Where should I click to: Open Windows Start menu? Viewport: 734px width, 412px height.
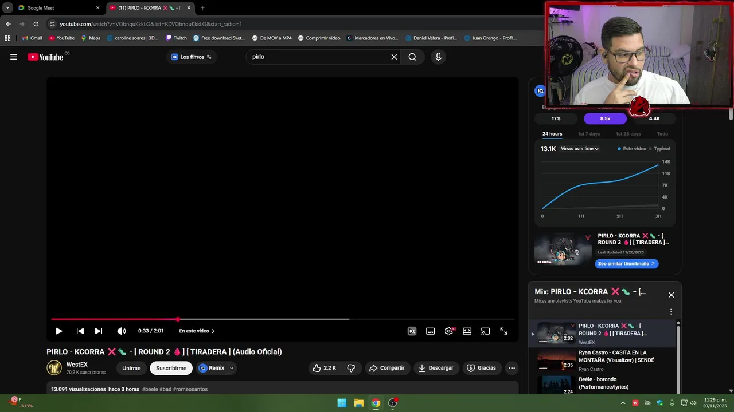(x=342, y=403)
